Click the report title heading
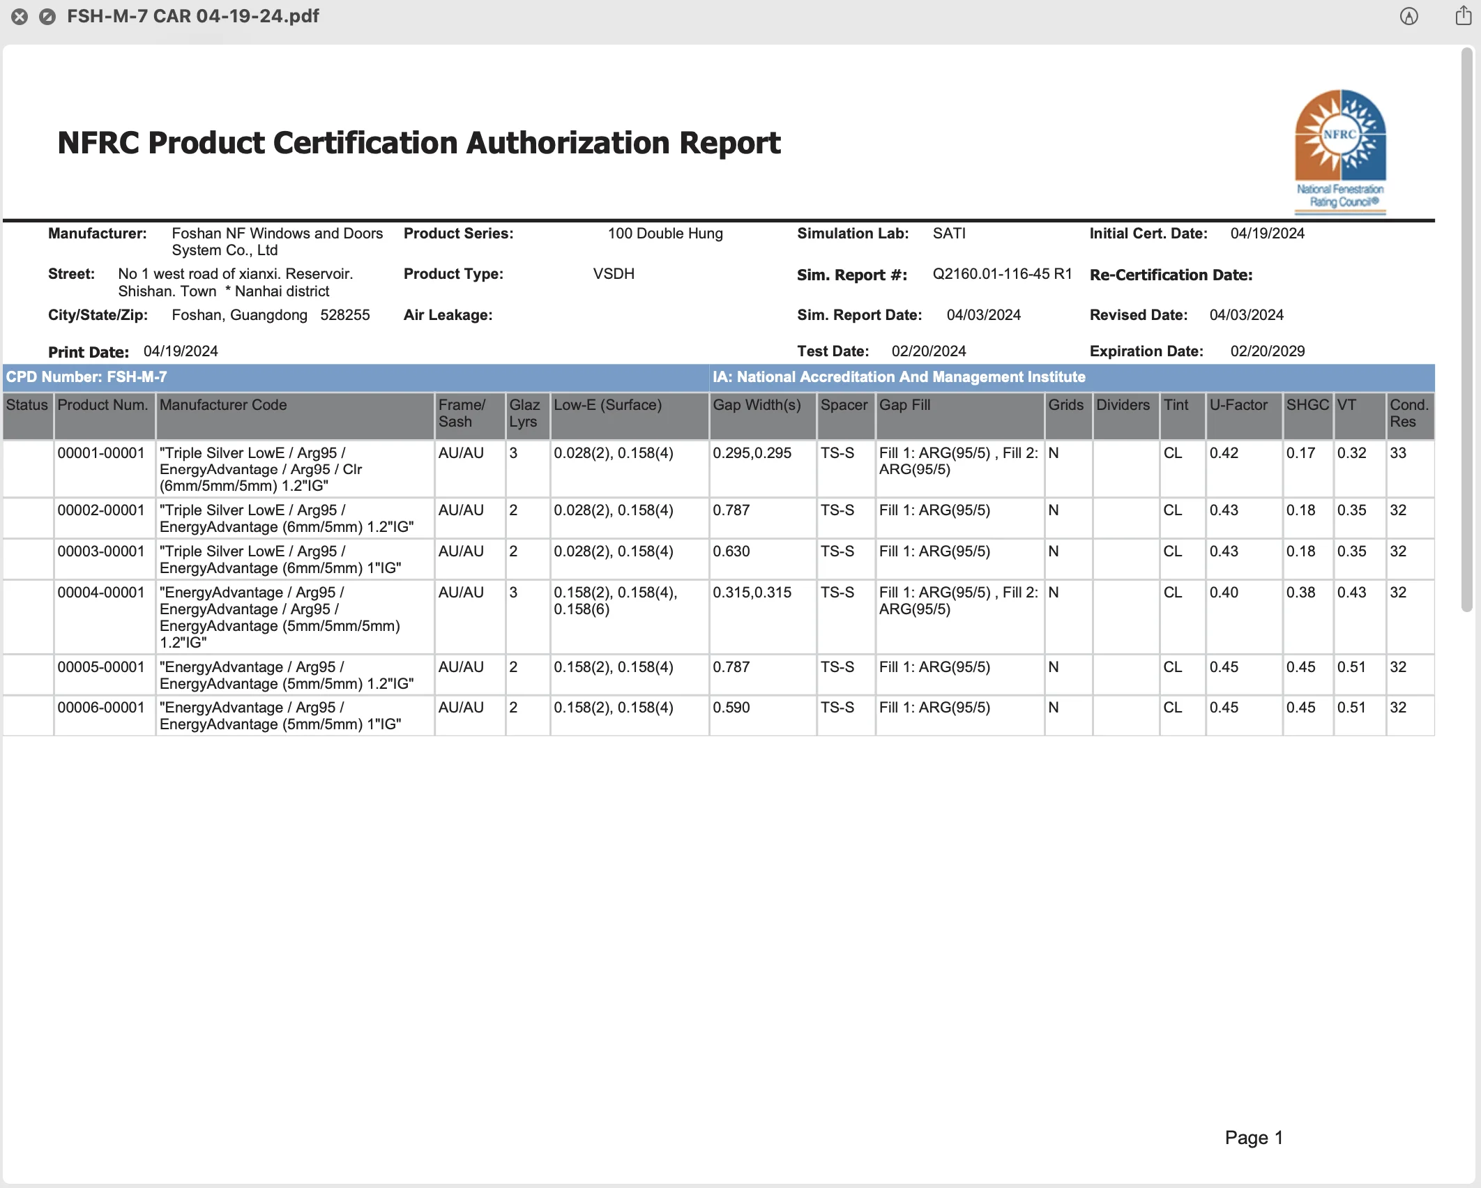This screenshot has height=1188, width=1481. coord(418,143)
